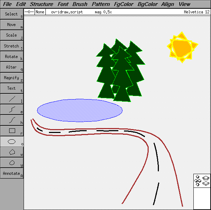211x210 pixels.
Task: Select the Line drawing tool
Action: [x=12, y=99]
